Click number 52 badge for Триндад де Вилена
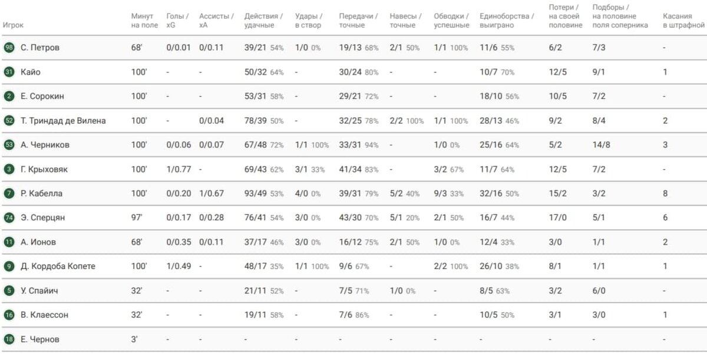The width and height of the screenshot is (707, 354). pyautogui.click(x=9, y=121)
